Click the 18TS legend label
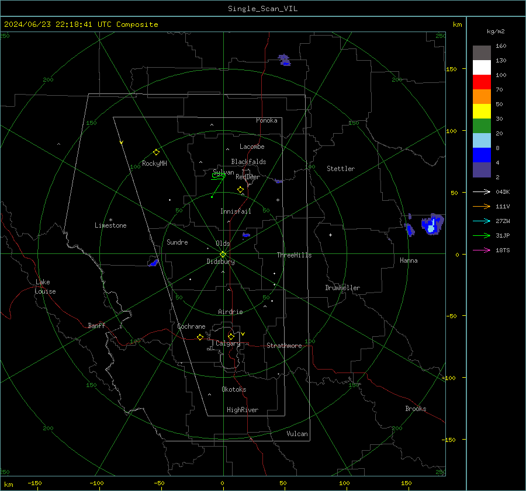Viewport: 526px width, 491px height. pos(503,250)
